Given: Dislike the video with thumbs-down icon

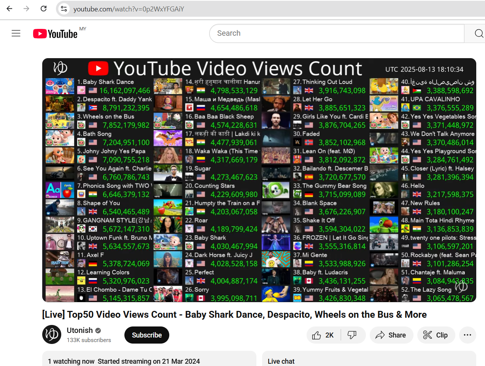Looking at the screenshot, I should [x=352, y=335].
